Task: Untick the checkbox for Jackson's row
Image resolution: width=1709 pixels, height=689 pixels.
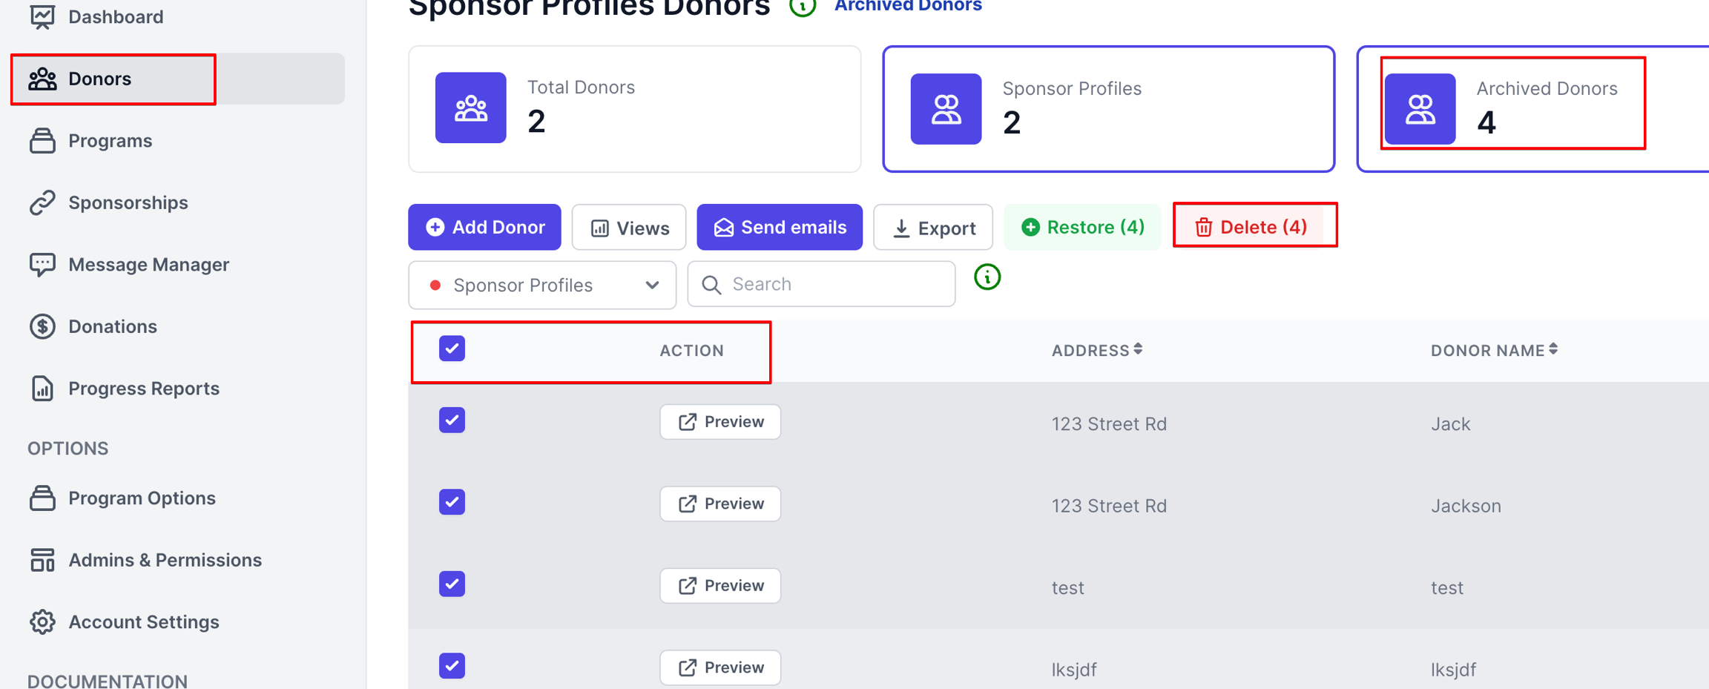Action: (x=452, y=503)
